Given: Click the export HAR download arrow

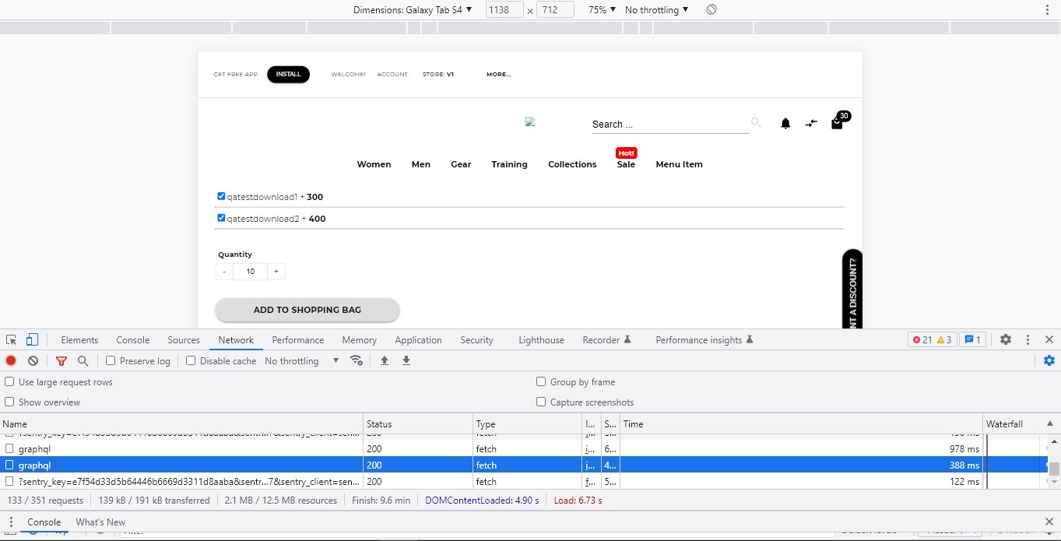Looking at the screenshot, I should 406,360.
